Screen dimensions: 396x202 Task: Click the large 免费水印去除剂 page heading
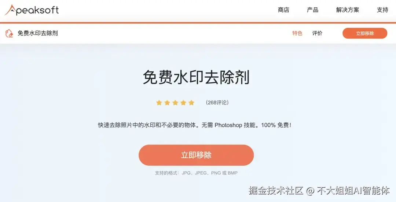coord(196,77)
